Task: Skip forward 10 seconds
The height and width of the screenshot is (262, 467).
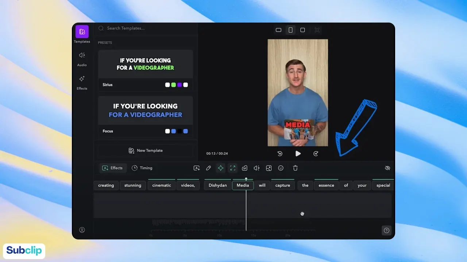Action: click(316, 154)
